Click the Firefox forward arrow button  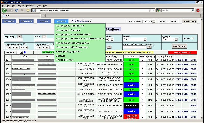coord(9,10)
